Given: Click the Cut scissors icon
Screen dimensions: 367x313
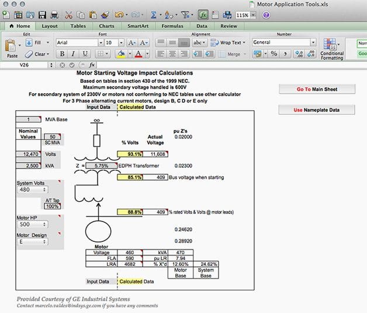Looking at the screenshot, I should tap(69, 15).
